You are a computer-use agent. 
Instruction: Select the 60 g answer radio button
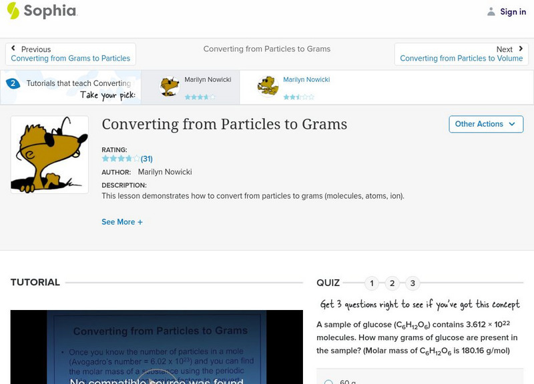[328, 382]
